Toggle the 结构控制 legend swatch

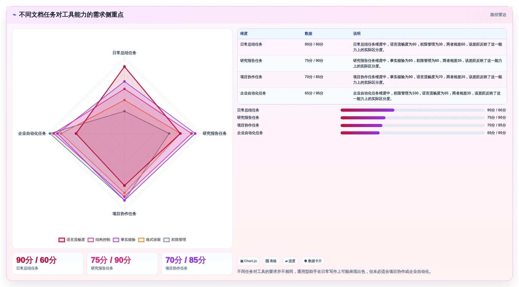point(91,240)
